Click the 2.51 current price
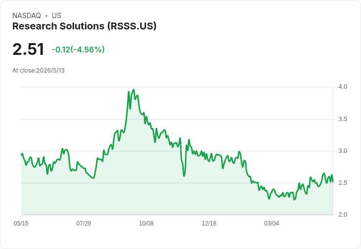 (28, 49)
